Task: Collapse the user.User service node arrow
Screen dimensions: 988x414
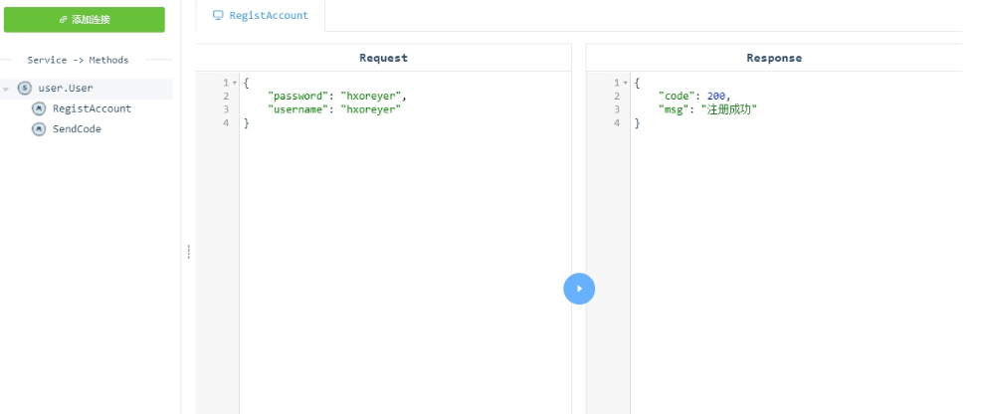Action: coord(7,89)
